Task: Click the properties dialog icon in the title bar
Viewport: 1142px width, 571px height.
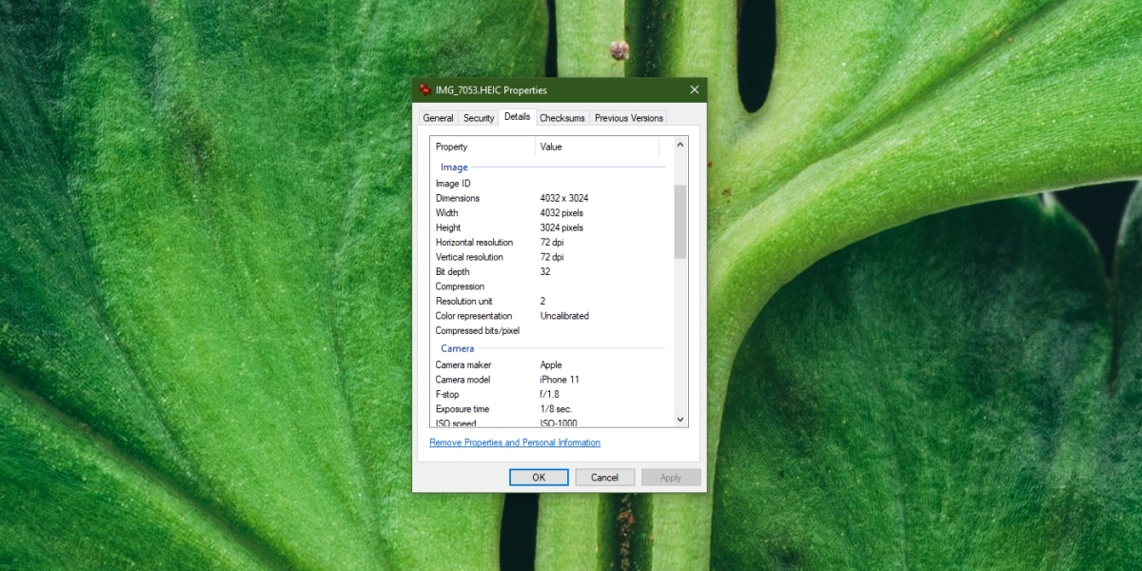Action: pyautogui.click(x=424, y=89)
